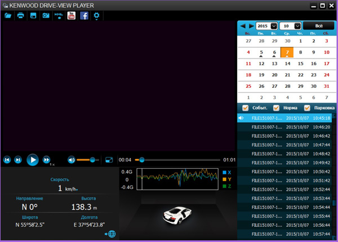Screen dimensions: 338x242
Task: Select file recorded at 10:45:18
Action: 284,118
